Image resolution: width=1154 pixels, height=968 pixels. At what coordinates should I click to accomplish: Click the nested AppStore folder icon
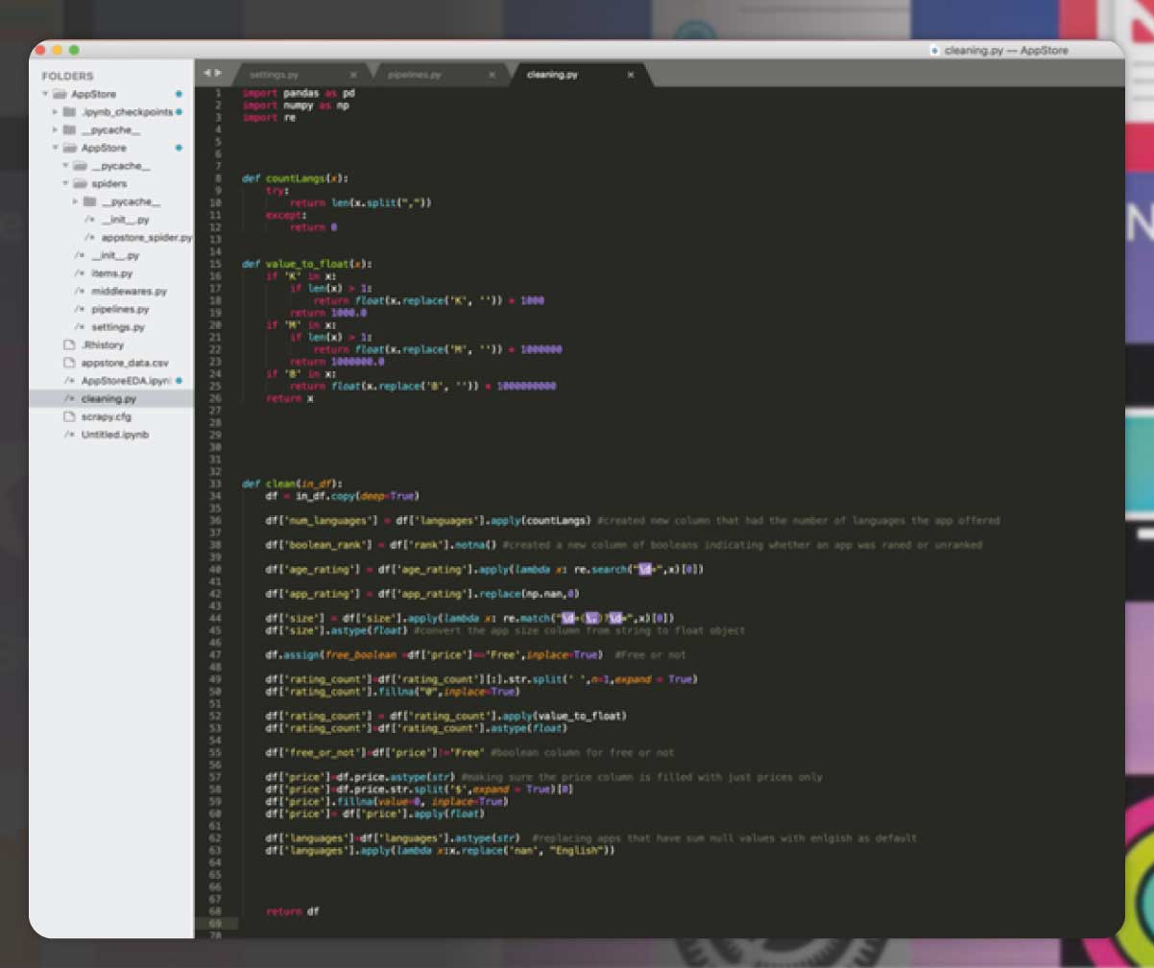coord(69,148)
